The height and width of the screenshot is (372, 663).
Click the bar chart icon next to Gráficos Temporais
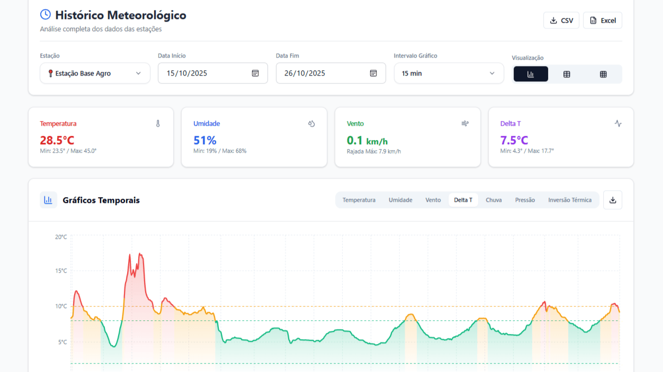pyautogui.click(x=48, y=200)
